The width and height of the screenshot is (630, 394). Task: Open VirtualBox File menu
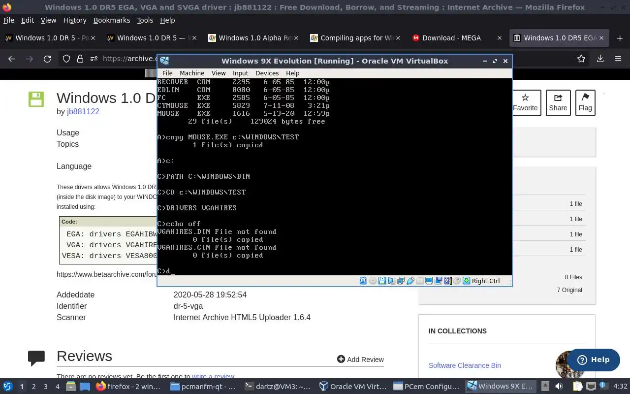pos(167,73)
